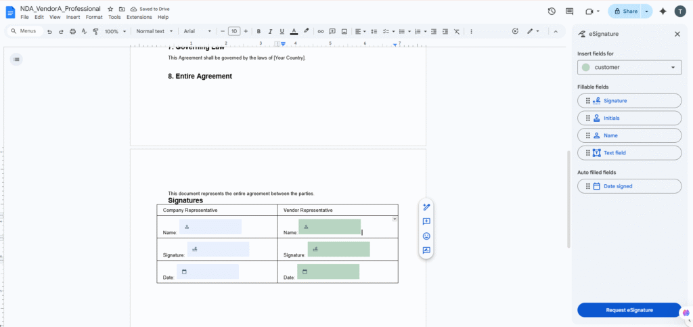Toggle underline formatting
Screen dimensions: 693x327
point(282,31)
